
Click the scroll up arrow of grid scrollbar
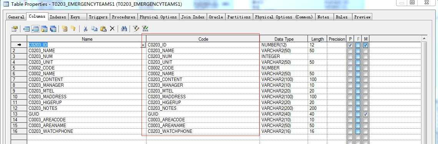(x=424, y=38)
